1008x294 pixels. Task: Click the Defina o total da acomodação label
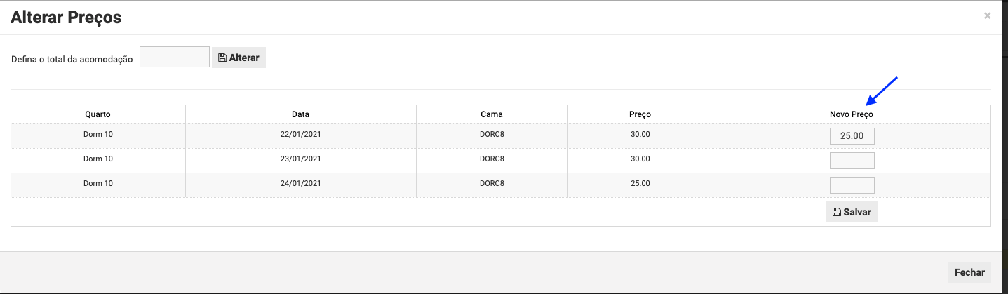coord(72,60)
